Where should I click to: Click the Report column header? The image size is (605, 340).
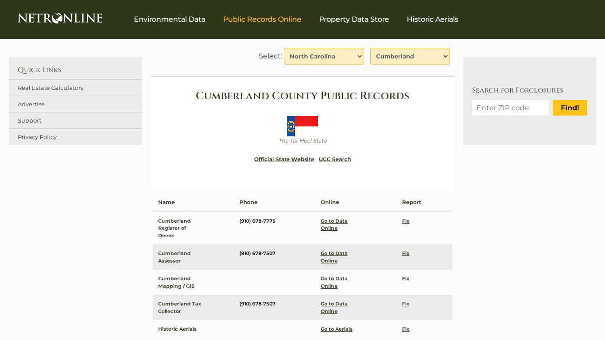point(411,202)
